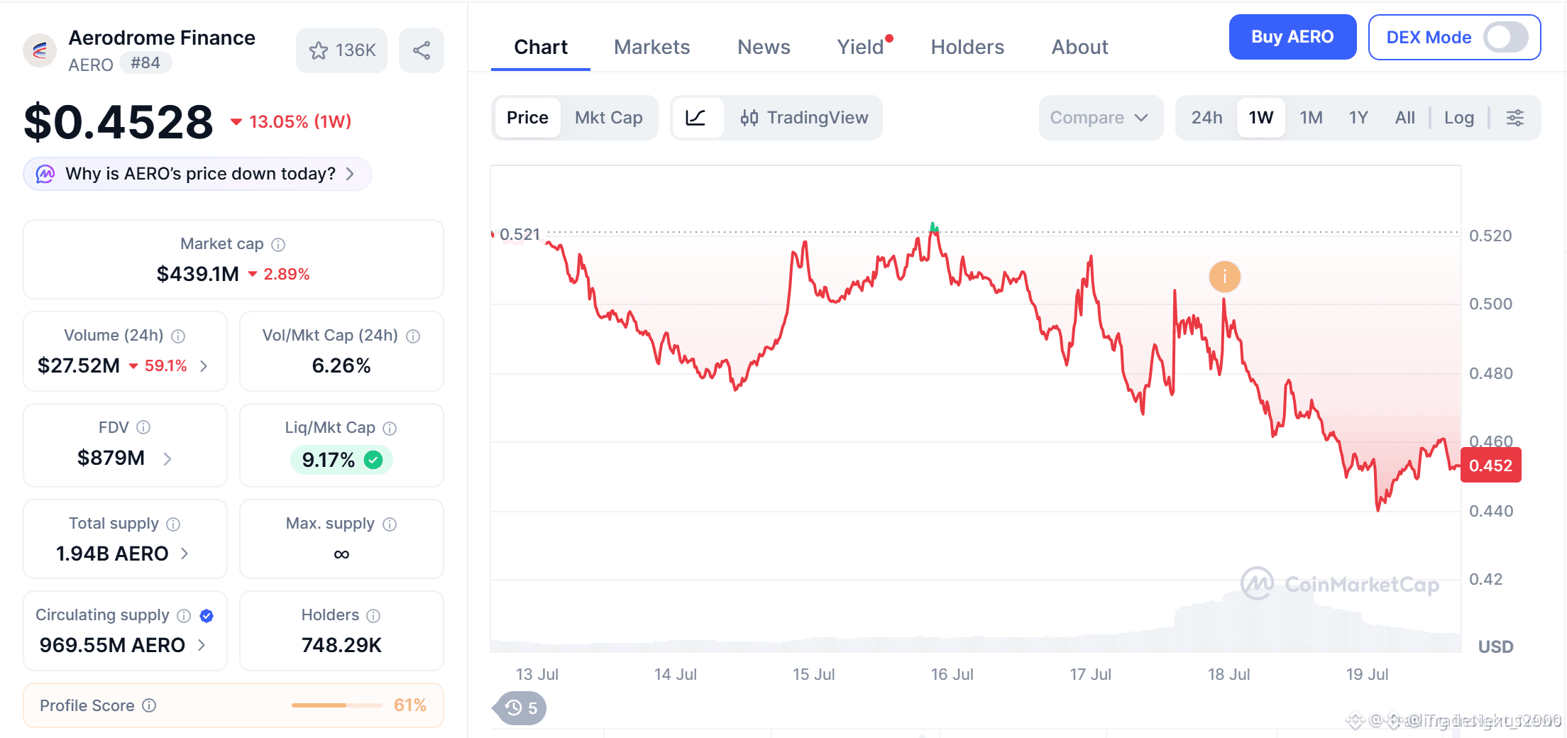
Task: Open the Chart tab
Action: point(541,47)
